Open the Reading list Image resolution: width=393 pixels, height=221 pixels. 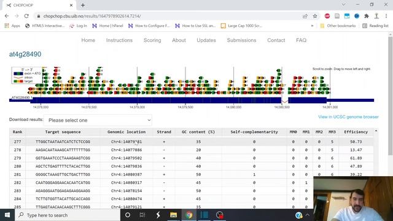[x=375, y=26]
